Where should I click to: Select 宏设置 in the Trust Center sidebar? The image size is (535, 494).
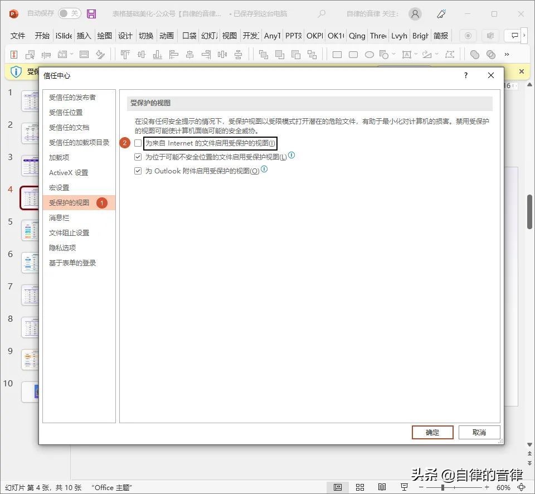click(59, 187)
